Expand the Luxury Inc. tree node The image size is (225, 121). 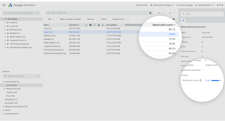click(5, 26)
